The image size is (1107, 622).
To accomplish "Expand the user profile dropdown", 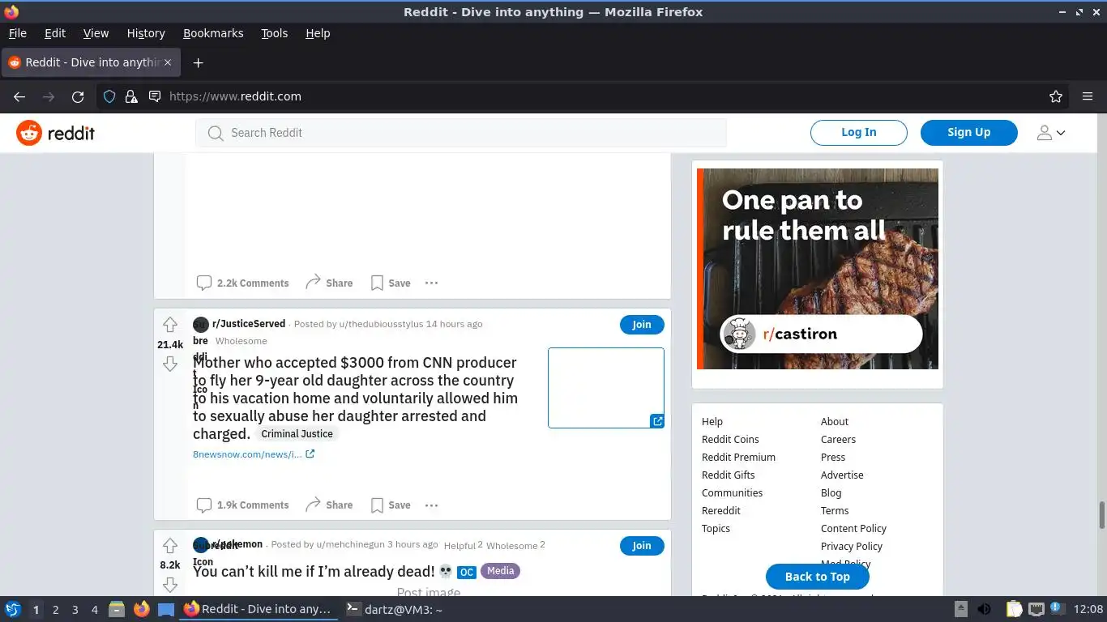I will pos(1051,133).
